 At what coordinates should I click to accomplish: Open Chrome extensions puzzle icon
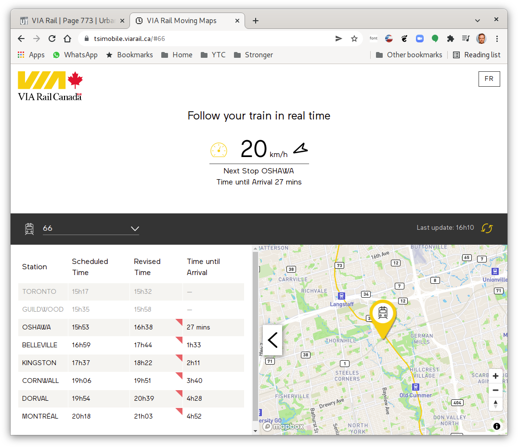tap(450, 39)
